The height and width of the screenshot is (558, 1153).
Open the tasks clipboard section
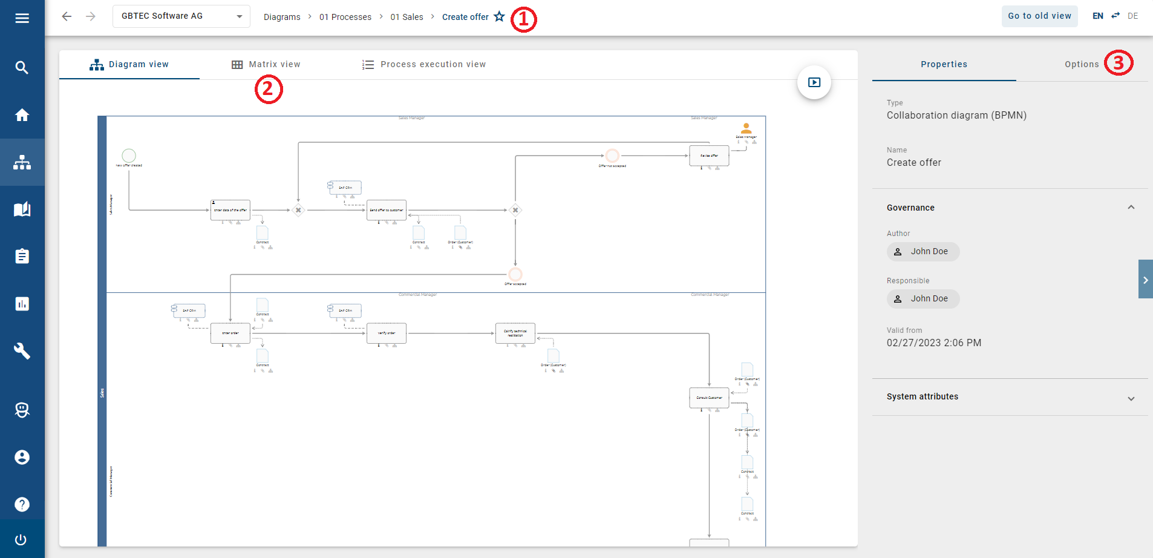tap(22, 255)
